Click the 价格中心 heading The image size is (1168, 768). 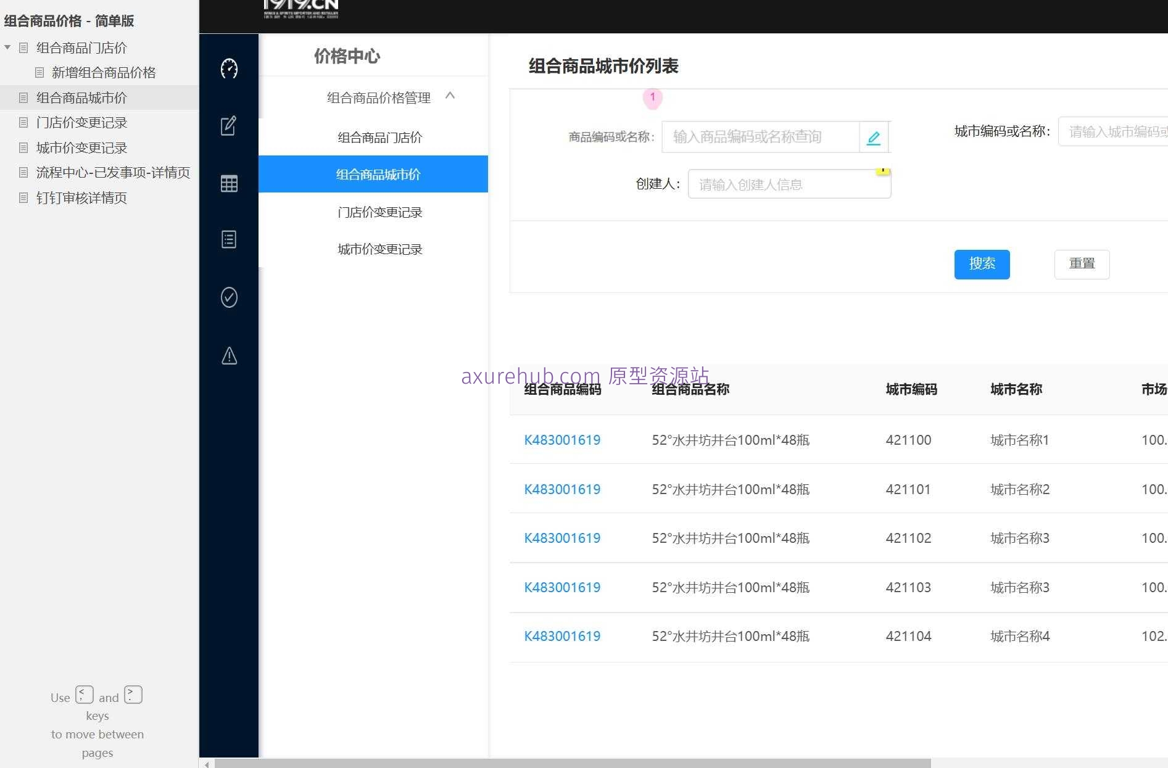tap(347, 56)
